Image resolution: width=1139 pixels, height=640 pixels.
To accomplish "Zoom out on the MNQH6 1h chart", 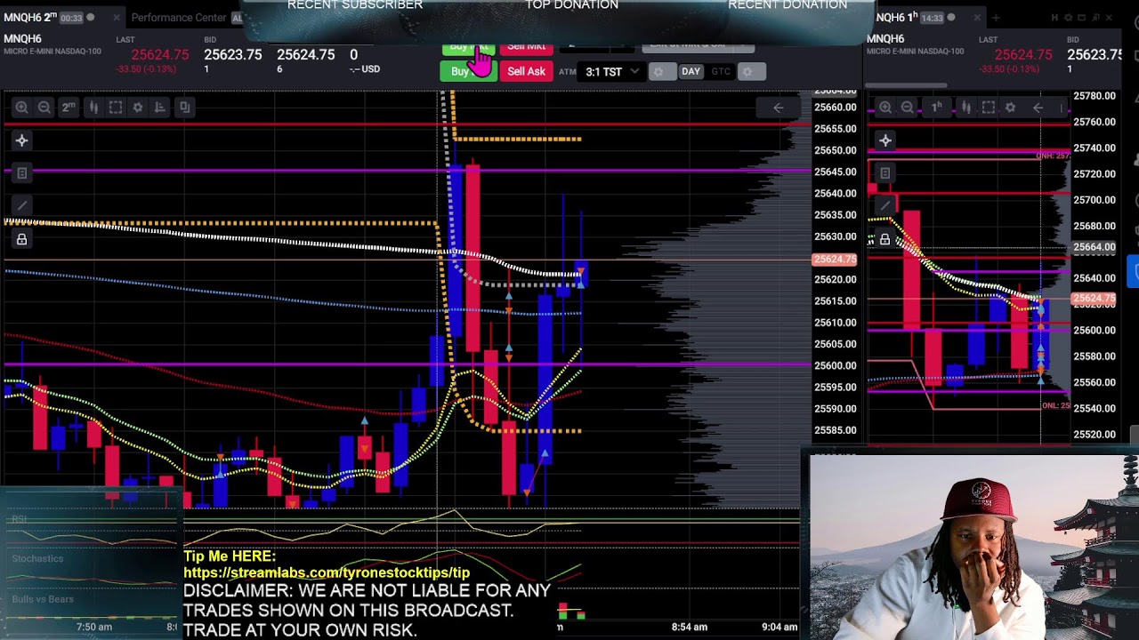I will tap(907, 107).
